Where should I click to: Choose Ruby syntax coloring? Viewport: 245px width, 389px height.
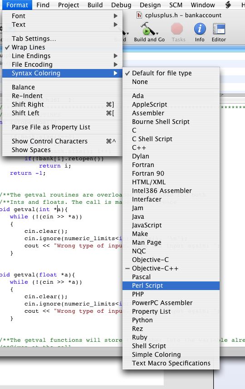171,337
